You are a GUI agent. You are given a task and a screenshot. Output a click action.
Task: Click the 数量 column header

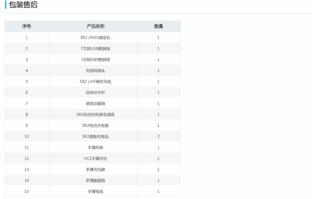pos(158,26)
